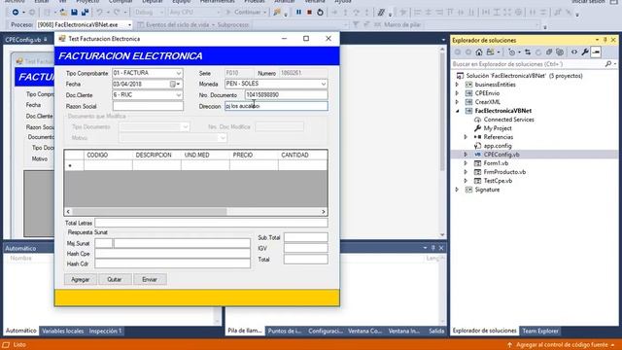This screenshot has width=622, height=350.
Task: Click the solutions and folders view icon
Action: 490,52
